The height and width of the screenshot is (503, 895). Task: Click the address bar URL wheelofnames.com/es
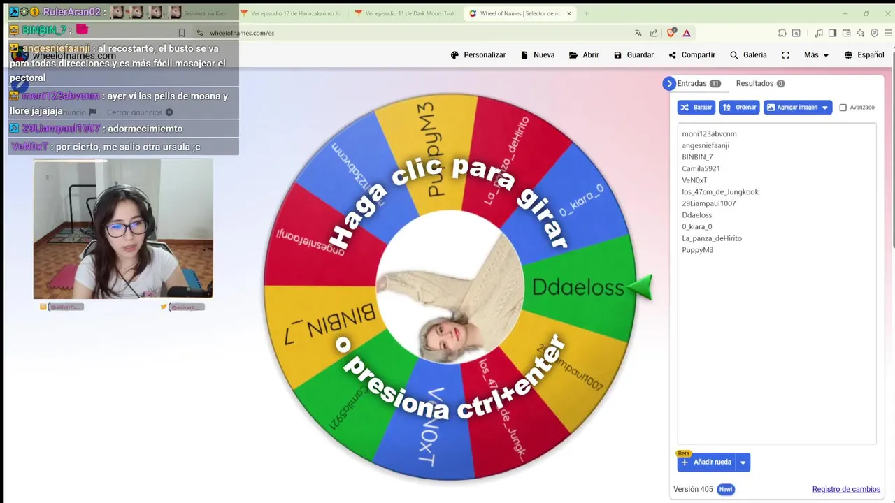pyautogui.click(x=242, y=33)
